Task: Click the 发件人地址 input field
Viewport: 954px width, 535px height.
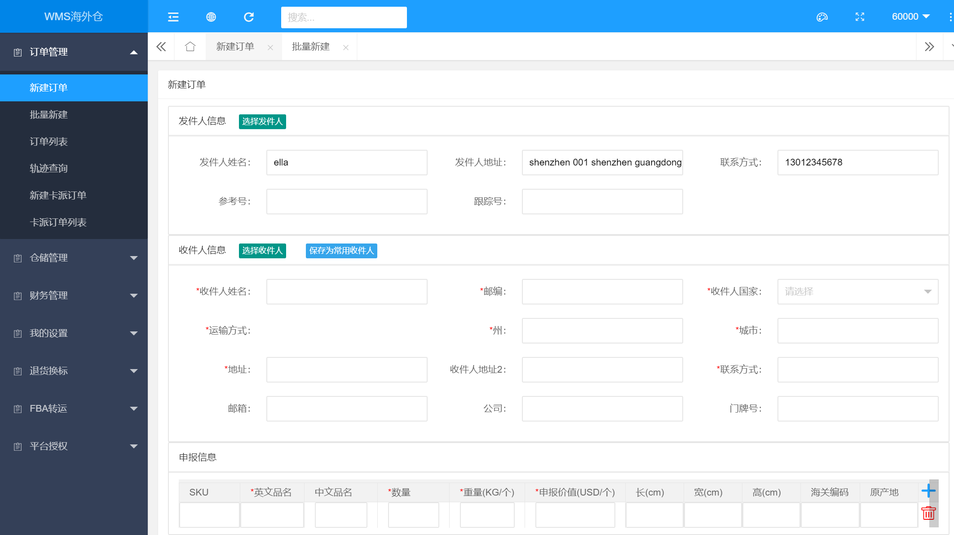Action: (602, 162)
